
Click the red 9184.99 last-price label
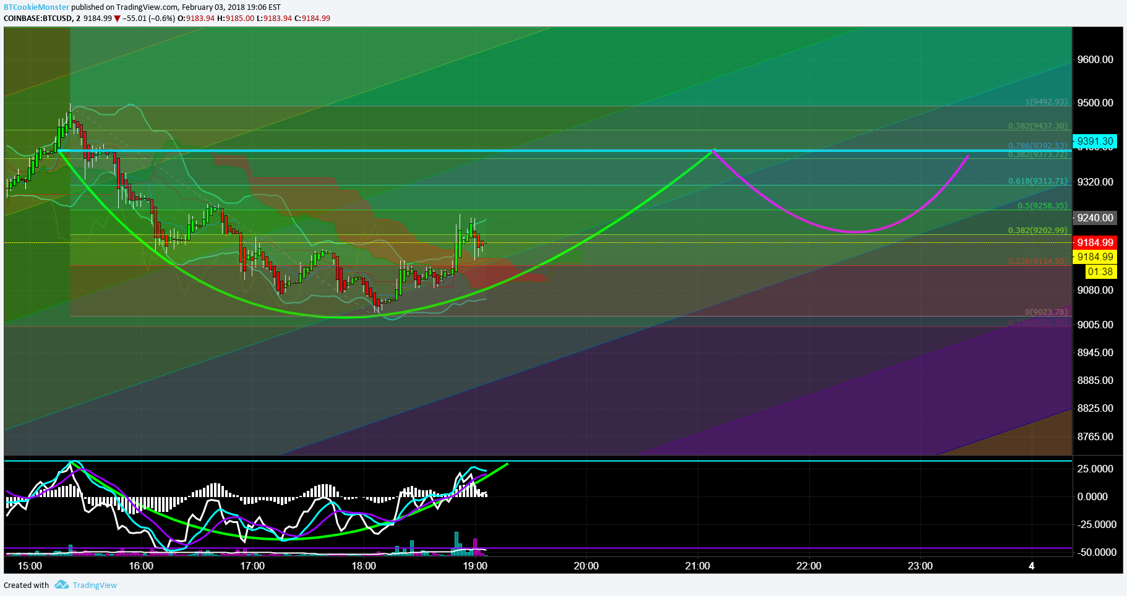tap(1095, 242)
